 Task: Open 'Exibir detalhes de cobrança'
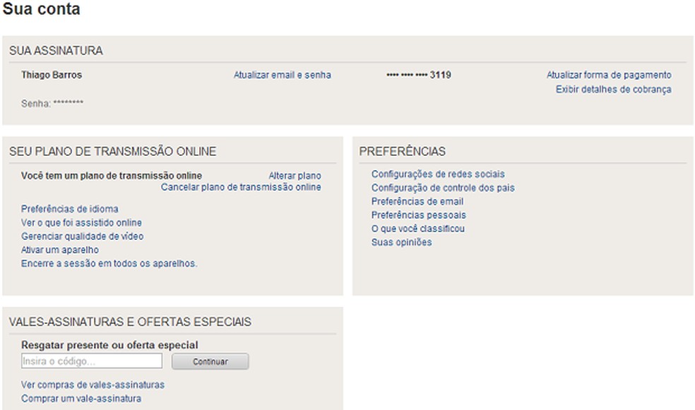(x=613, y=90)
